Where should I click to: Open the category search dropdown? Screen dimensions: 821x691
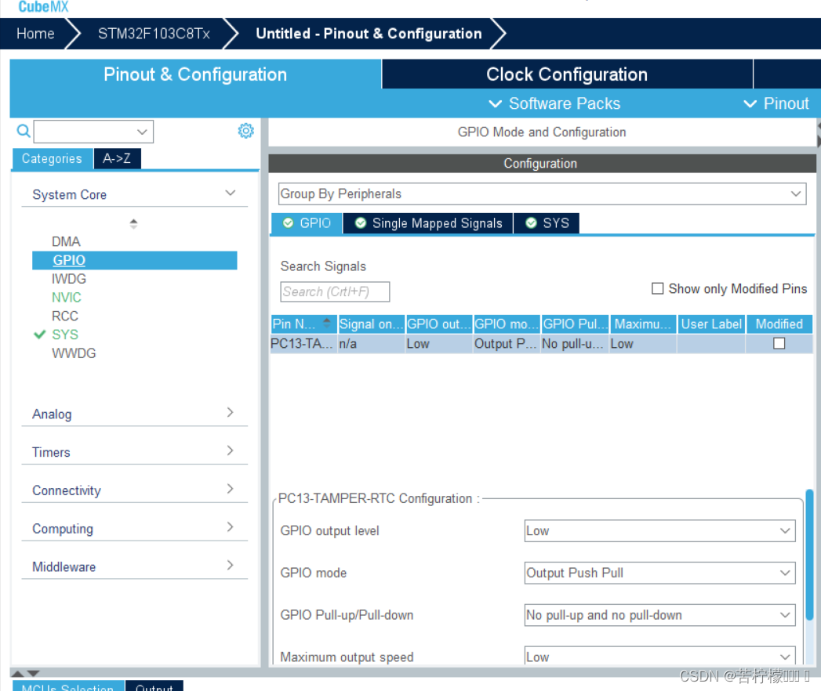point(142,132)
